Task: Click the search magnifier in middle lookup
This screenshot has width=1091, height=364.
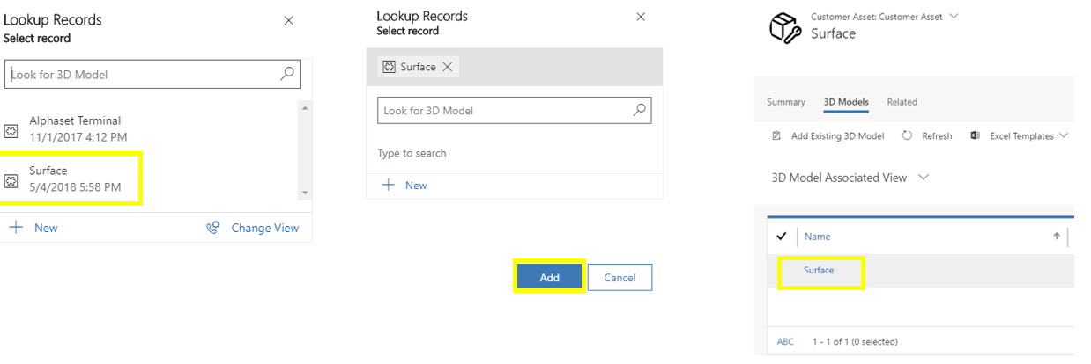Action: (x=640, y=110)
